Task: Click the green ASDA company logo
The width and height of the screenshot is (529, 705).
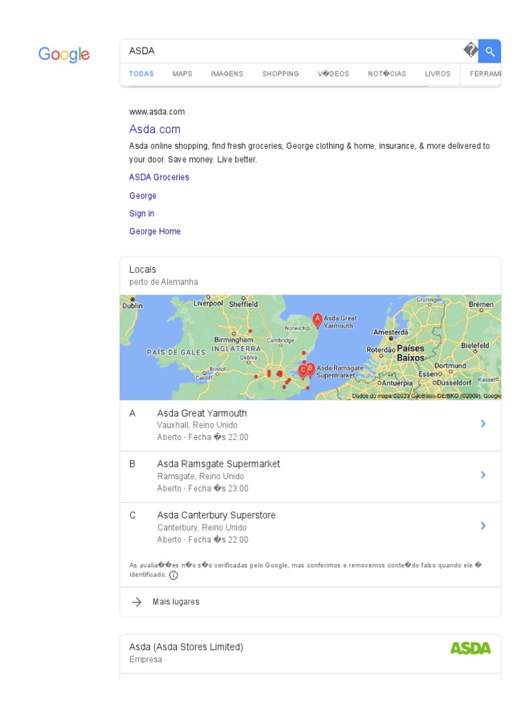Action: (x=470, y=648)
